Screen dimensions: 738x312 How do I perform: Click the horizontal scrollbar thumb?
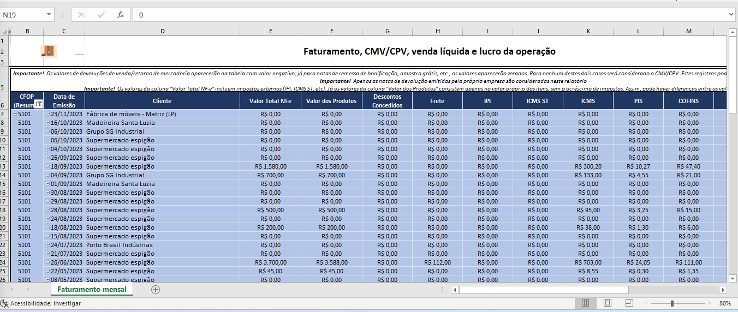[544, 290]
